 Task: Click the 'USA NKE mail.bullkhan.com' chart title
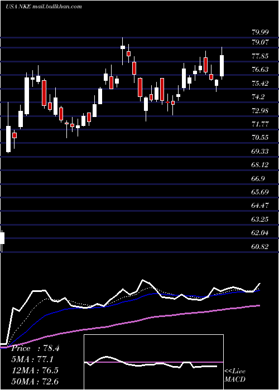pos(44,7)
